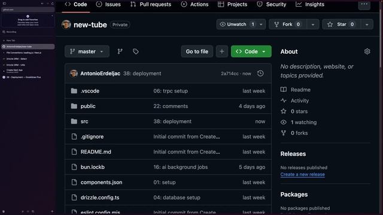Click the github.com address bar

[28, 10]
